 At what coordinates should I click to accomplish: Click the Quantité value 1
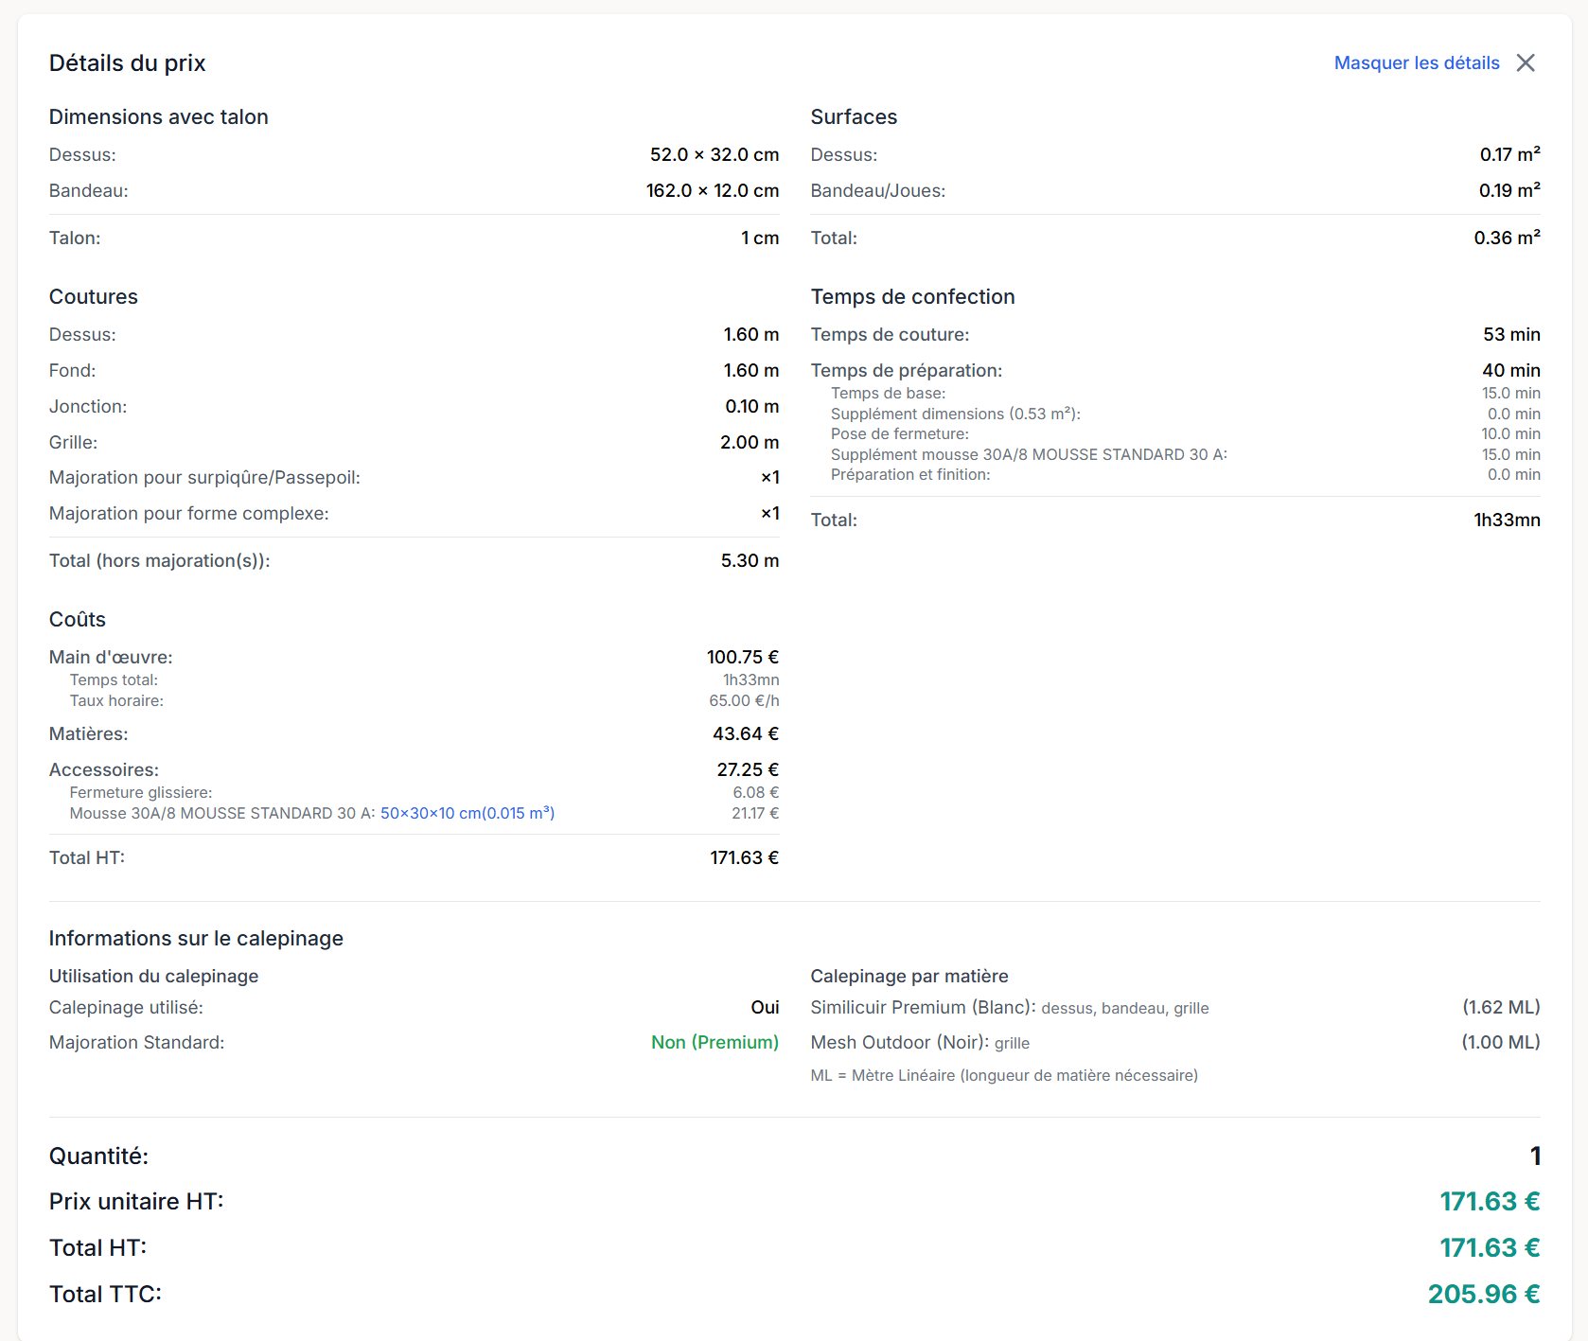tap(1534, 1156)
